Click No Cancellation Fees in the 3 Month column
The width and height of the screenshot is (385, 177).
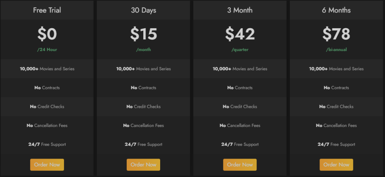coord(240,126)
